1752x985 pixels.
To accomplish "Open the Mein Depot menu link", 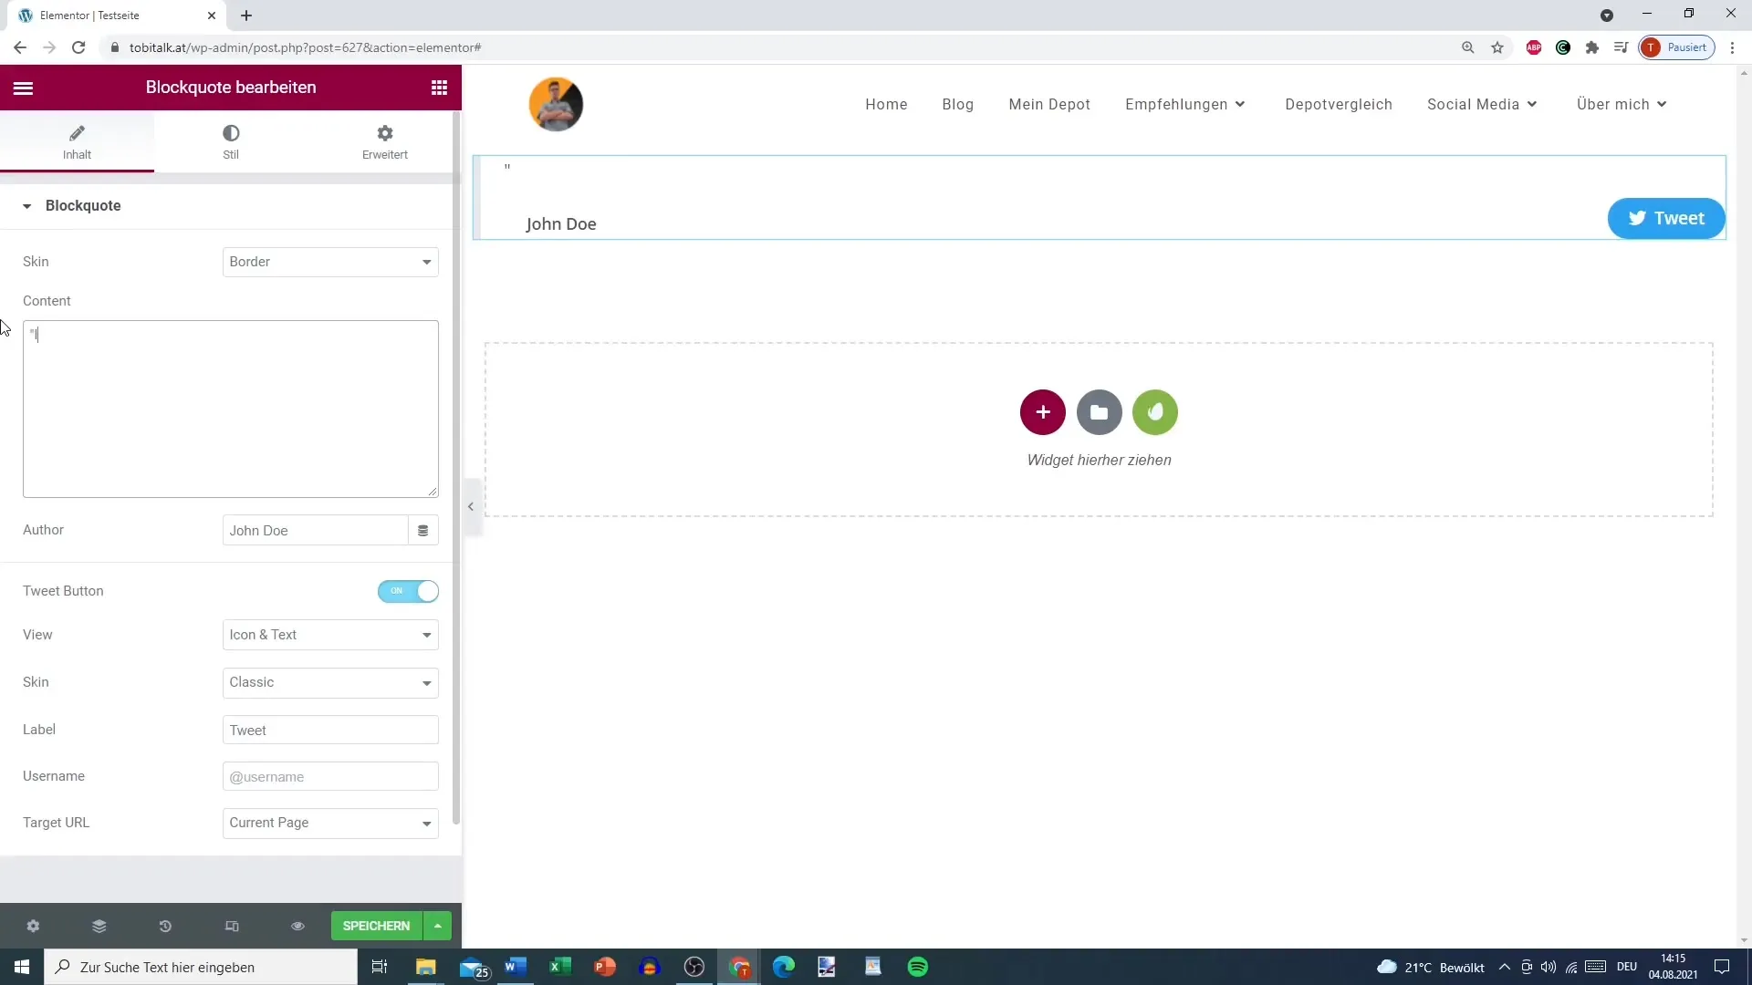I will [1049, 104].
